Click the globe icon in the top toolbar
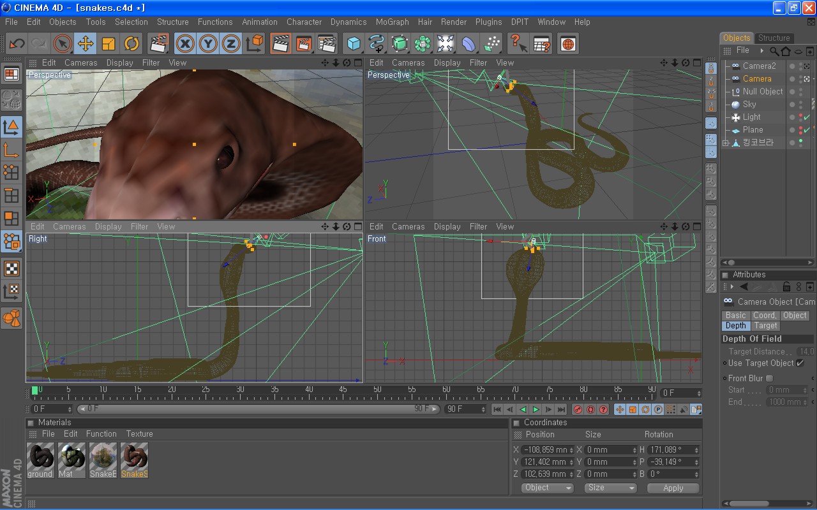The width and height of the screenshot is (817, 510). pyautogui.click(x=568, y=44)
